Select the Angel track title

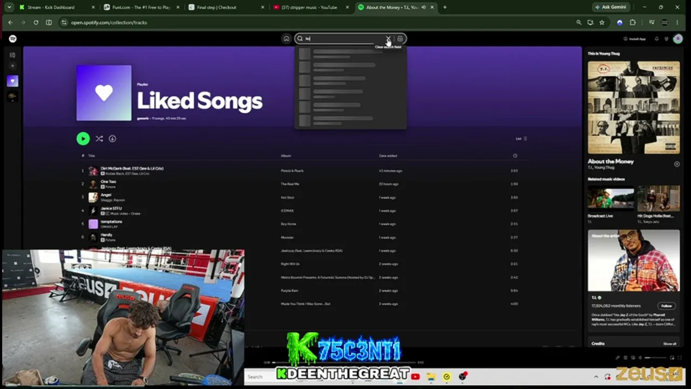click(x=106, y=195)
